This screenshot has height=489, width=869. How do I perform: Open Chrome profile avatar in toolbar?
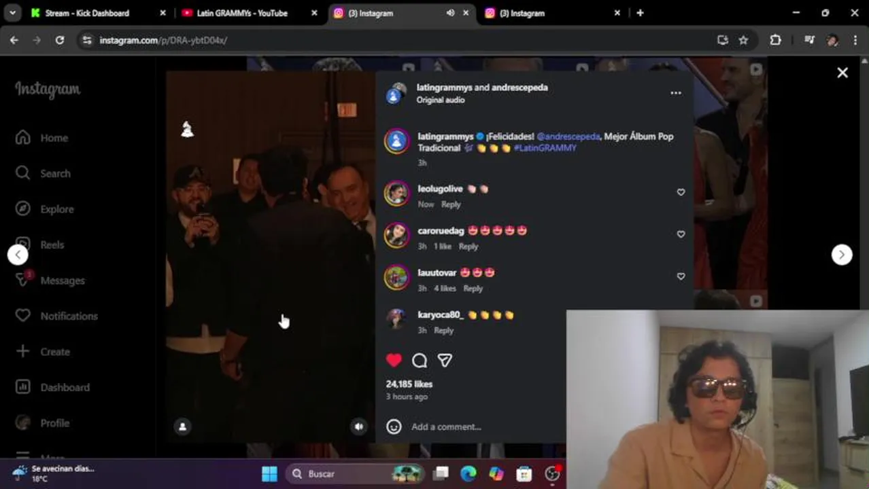(832, 40)
